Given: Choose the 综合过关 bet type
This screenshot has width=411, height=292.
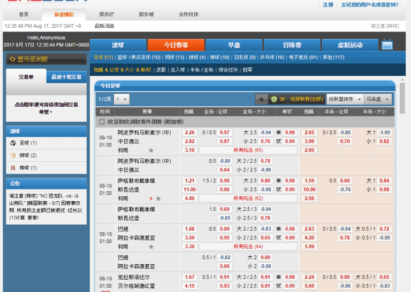Looking at the screenshot, I should click(229, 70).
